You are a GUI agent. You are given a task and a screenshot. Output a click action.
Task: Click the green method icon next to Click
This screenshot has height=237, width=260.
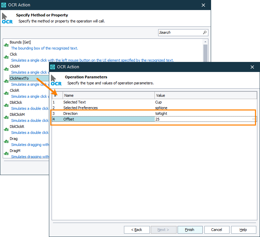6,57
